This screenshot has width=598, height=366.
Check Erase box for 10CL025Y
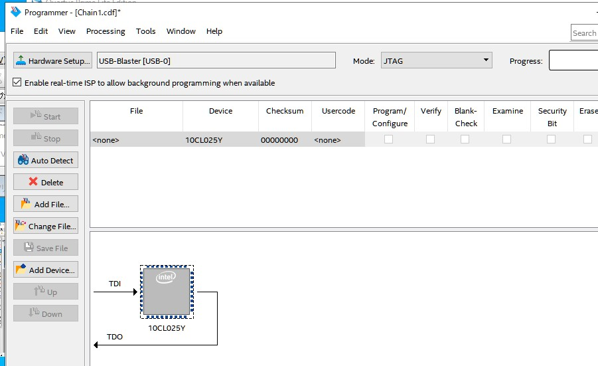[587, 139]
